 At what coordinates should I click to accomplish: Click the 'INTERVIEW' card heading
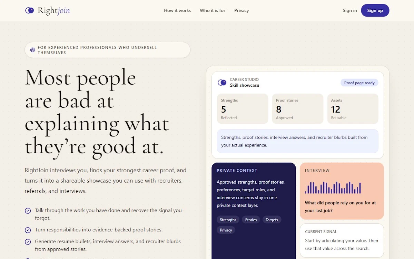pyautogui.click(x=317, y=171)
